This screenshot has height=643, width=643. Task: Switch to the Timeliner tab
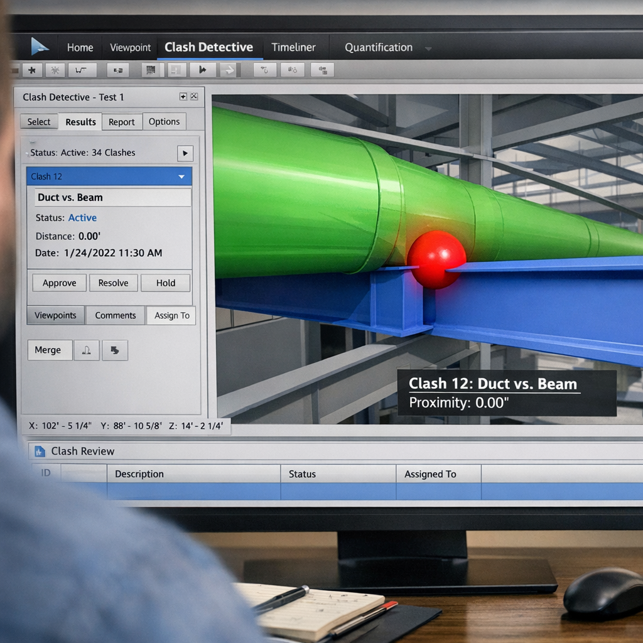(x=294, y=48)
